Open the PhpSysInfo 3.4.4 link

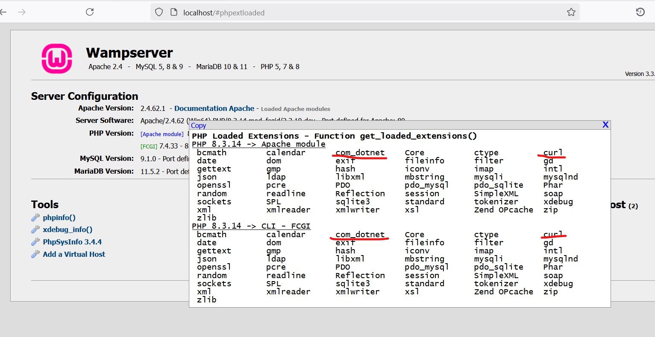72,242
